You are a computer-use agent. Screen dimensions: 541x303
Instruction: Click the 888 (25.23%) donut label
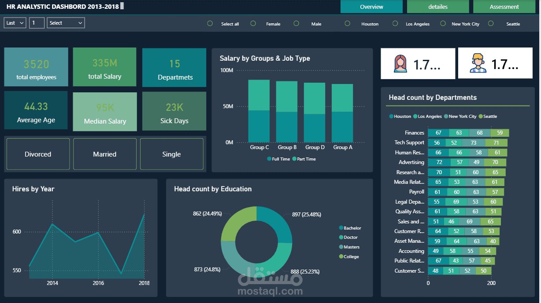305,272
